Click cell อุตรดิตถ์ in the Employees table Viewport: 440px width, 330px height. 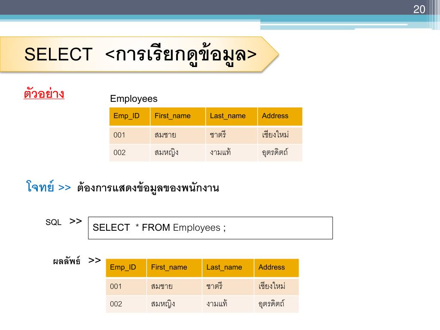(x=280, y=153)
